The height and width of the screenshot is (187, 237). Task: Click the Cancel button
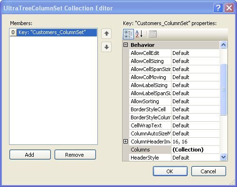(x=209, y=171)
